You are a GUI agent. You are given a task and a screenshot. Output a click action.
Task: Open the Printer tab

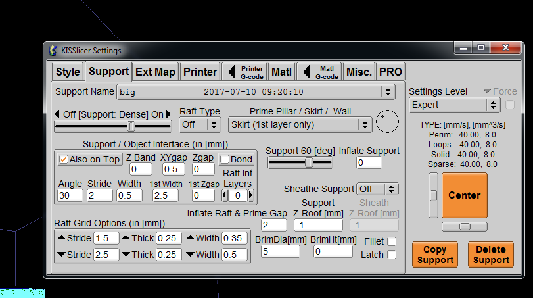click(200, 72)
